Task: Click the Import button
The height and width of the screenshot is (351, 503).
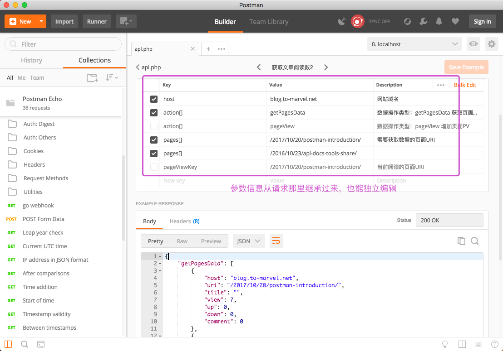Action: click(64, 21)
